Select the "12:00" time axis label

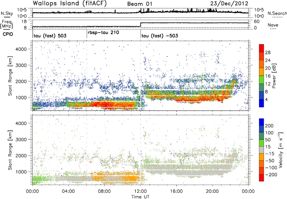tap(140, 191)
